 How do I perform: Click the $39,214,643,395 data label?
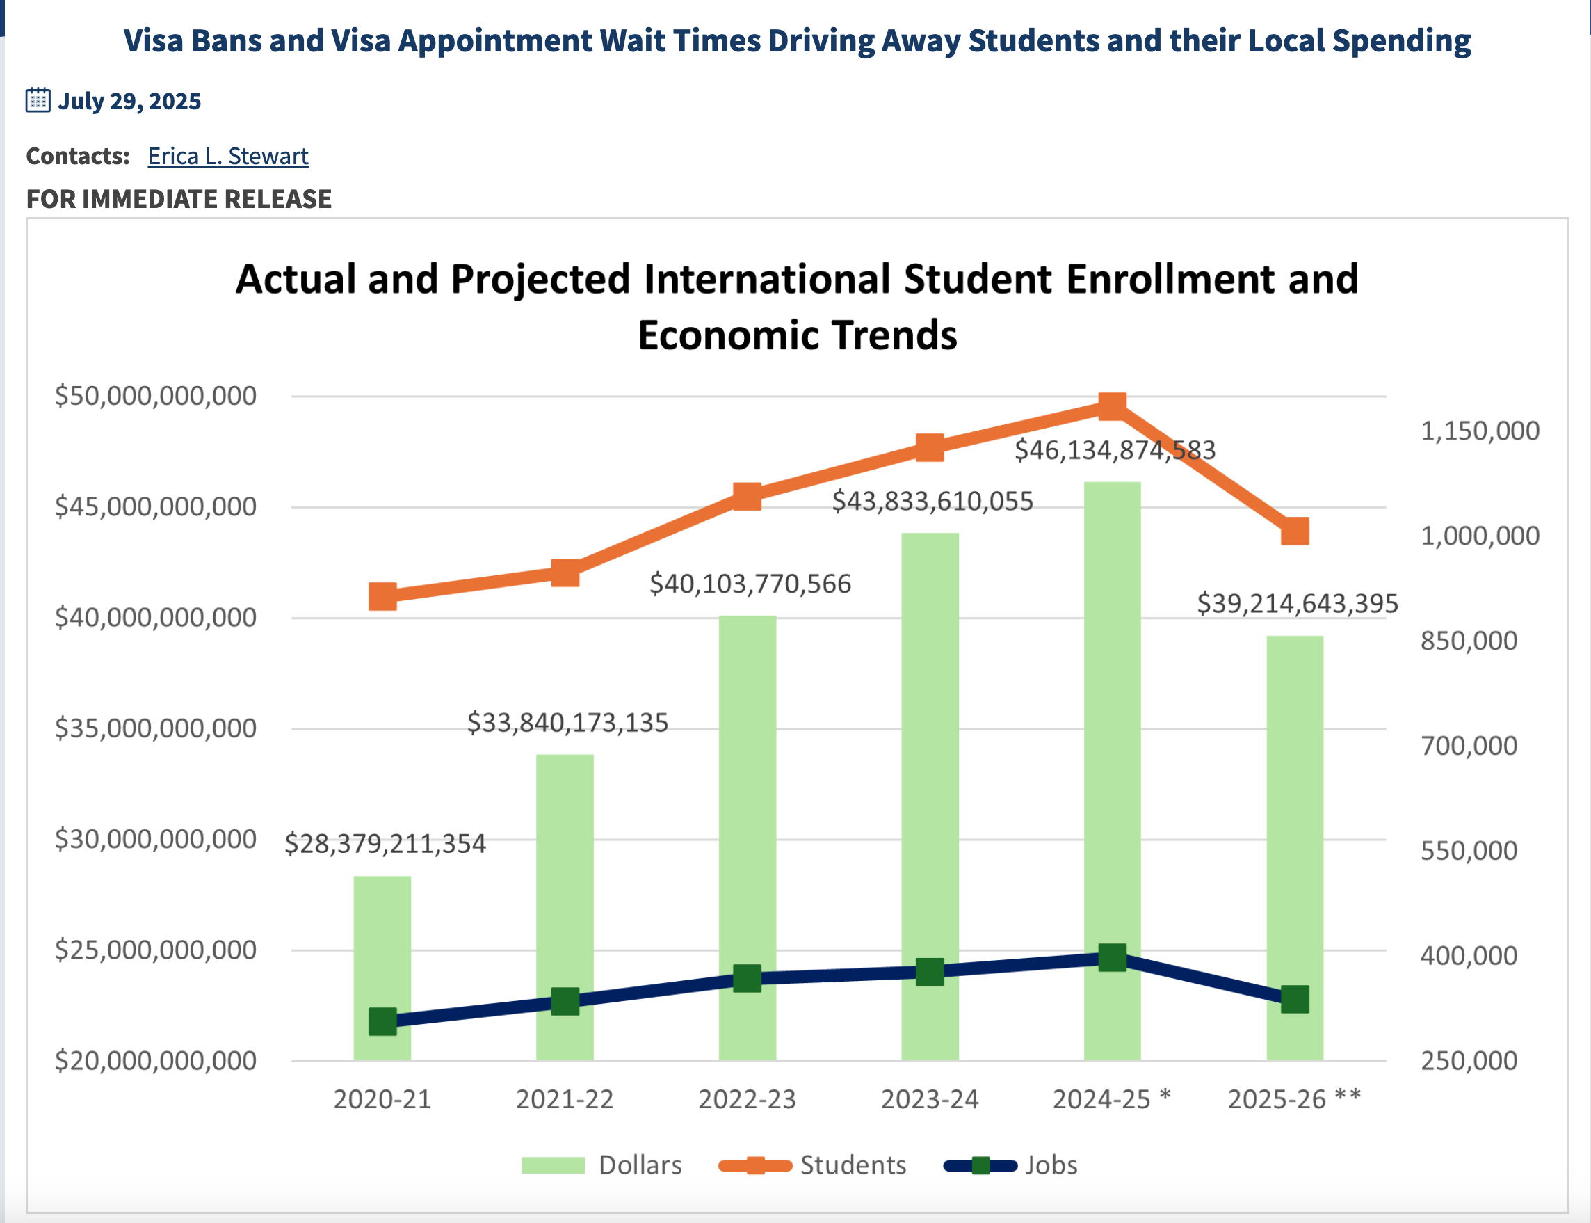pyautogui.click(x=1297, y=603)
